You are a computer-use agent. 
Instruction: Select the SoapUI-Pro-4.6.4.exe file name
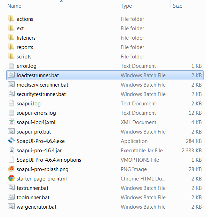(41, 141)
